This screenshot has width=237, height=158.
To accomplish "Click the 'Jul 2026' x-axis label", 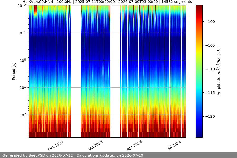I will [174, 145].
